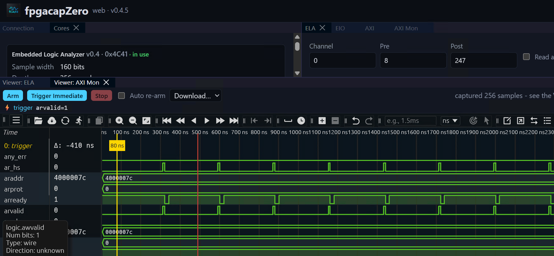The image size is (554, 256).
Task: Fit the waveform to view
Action: [x=146, y=121]
